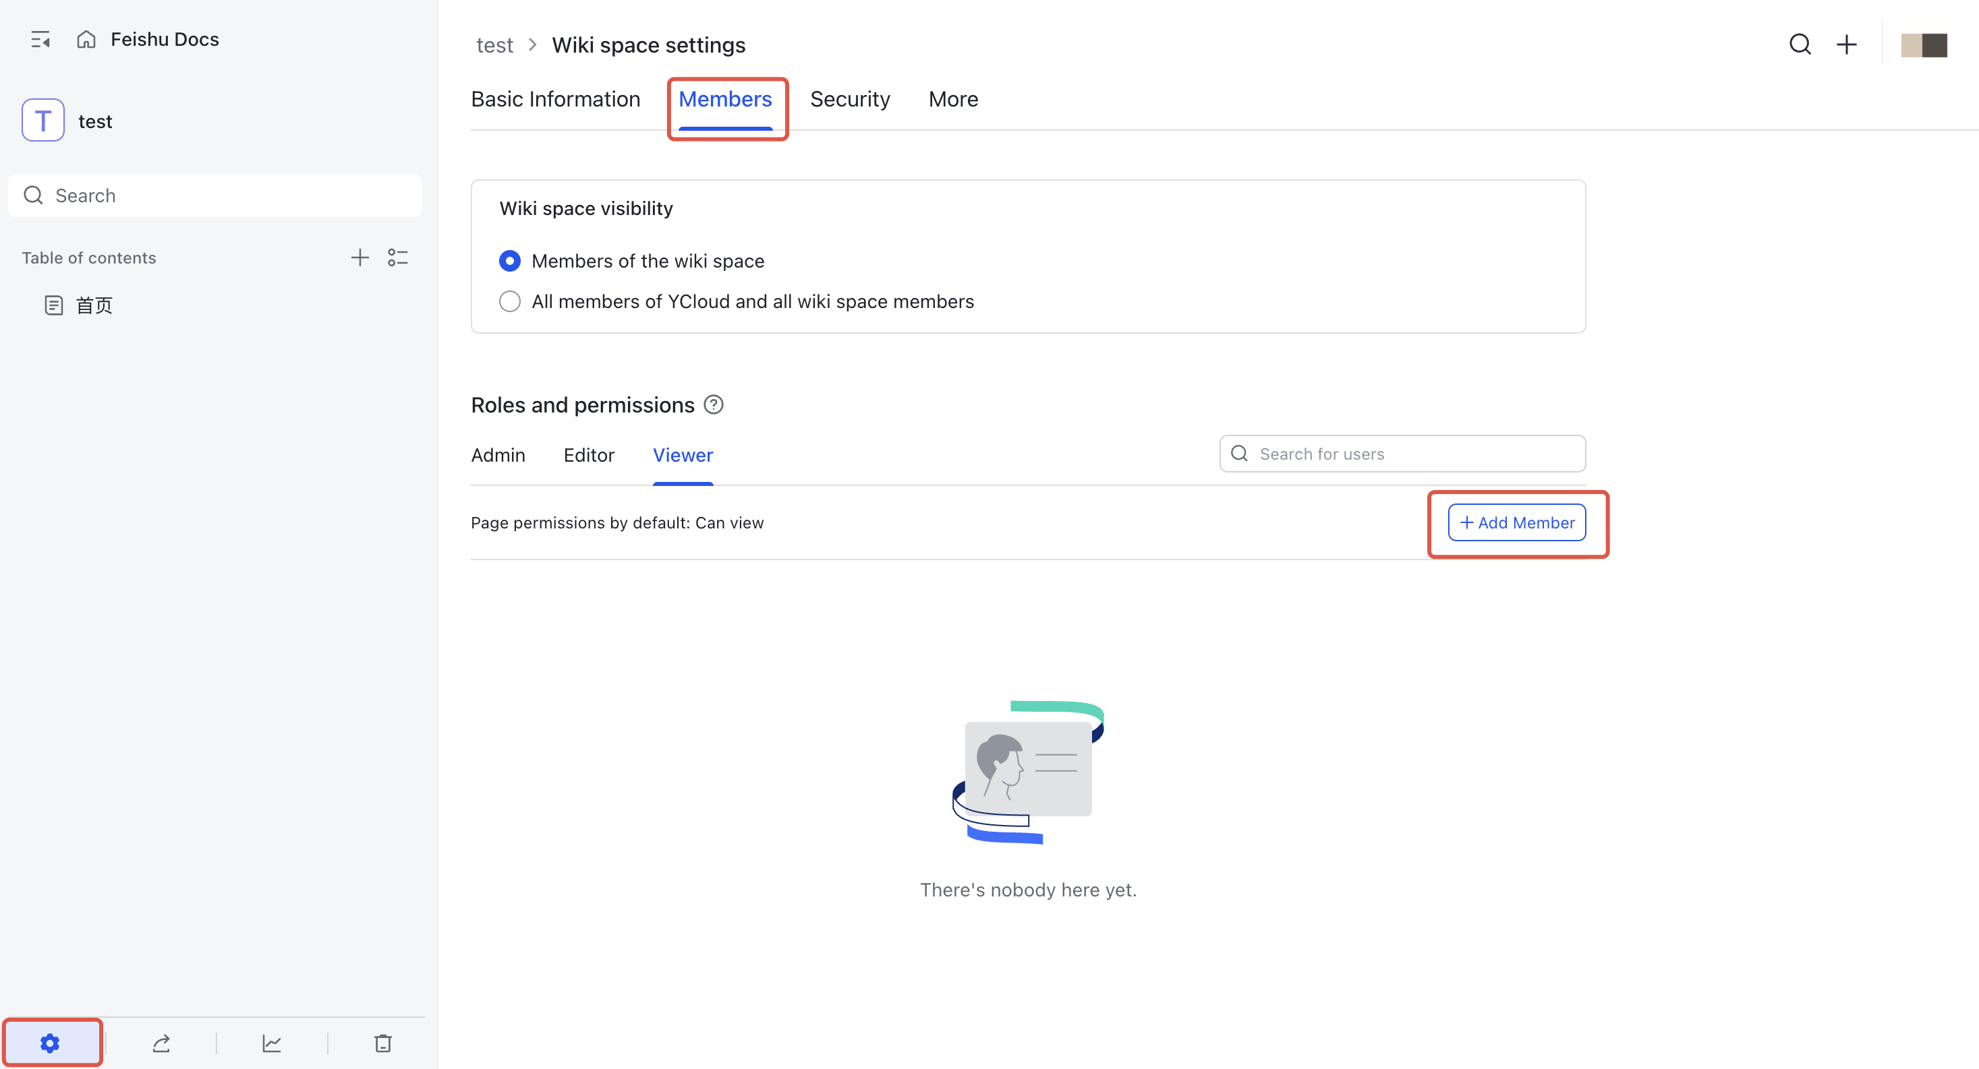Screen dimensions: 1979x1069
Task: Collapse the sidebar with the menu toggle icon
Action: click(x=40, y=39)
